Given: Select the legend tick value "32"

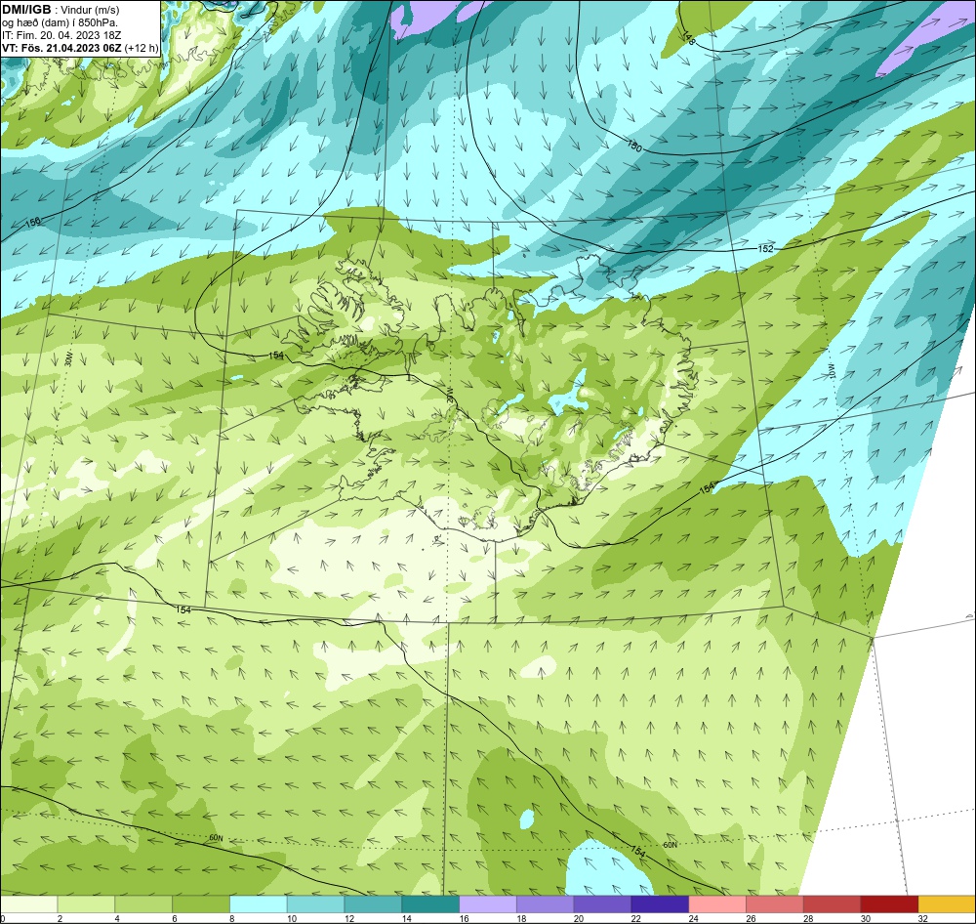Looking at the screenshot, I should 923,918.
